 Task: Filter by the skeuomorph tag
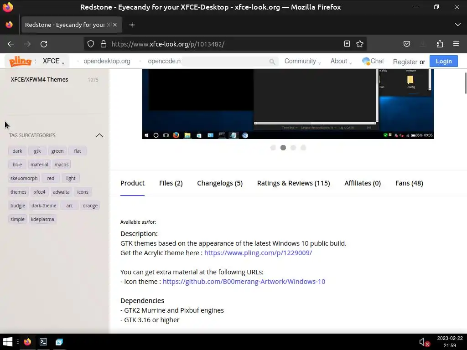(24, 178)
